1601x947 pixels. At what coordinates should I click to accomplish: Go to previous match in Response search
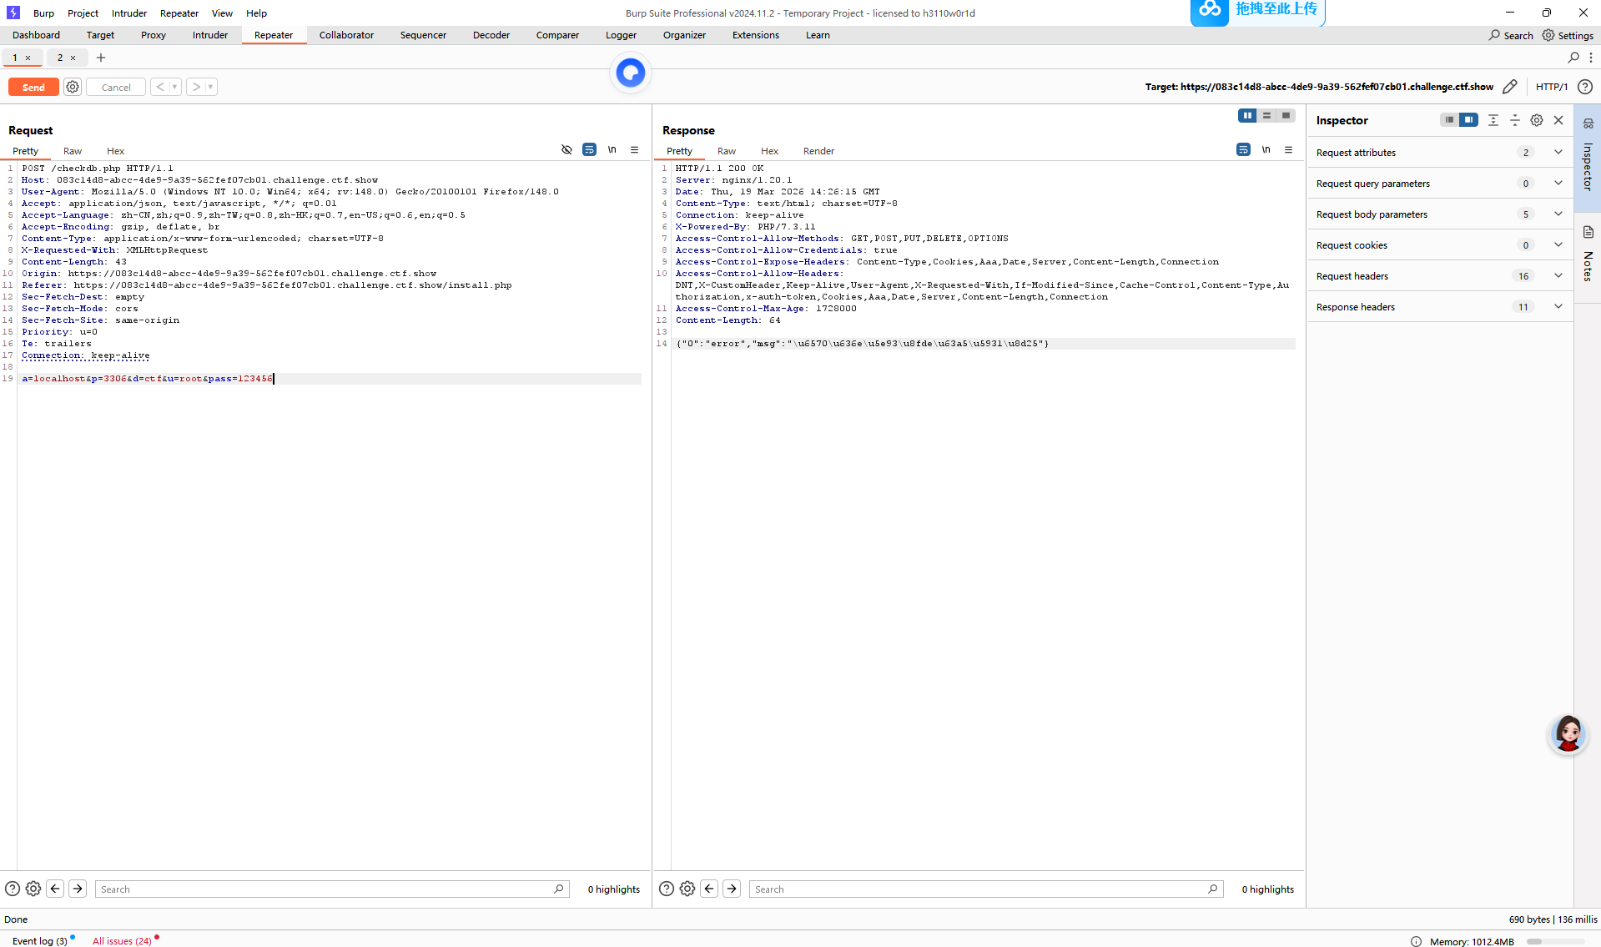pos(709,889)
